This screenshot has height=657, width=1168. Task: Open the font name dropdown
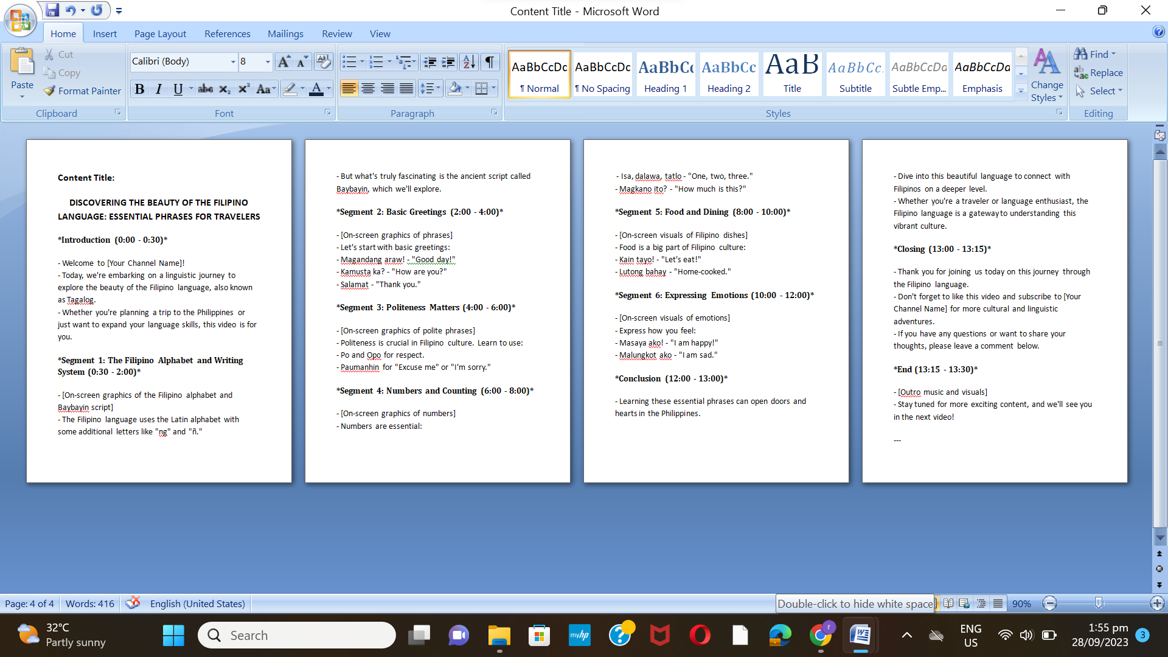tap(233, 62)
